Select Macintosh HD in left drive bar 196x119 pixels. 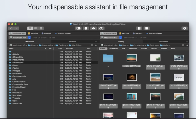(17, 34)
